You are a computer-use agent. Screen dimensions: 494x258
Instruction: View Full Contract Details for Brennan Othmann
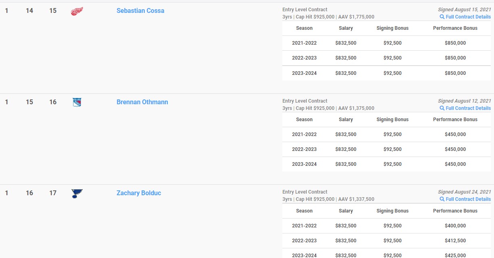pyautogui.click(x=468, y=108)
